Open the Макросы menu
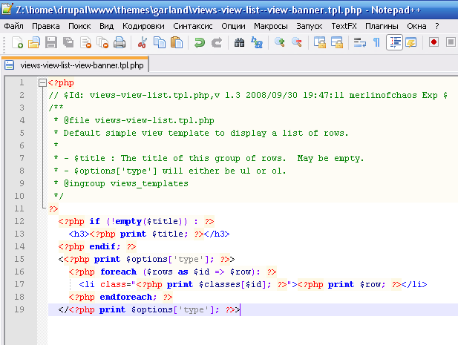The height and width of the screenshot is (345, 458). click(271, 26)
